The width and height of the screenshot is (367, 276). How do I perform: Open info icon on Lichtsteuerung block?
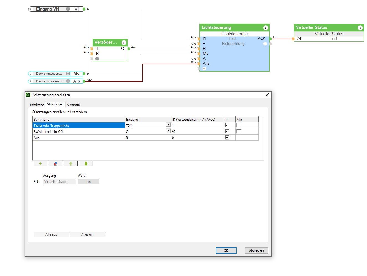265,27
